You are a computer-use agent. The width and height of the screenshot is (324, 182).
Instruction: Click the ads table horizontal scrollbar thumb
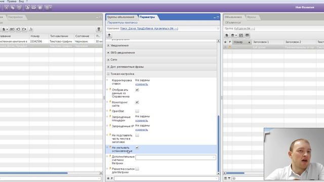[235, 173]
